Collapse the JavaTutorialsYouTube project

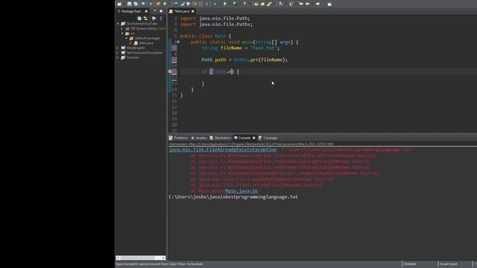tap(118, 23)
